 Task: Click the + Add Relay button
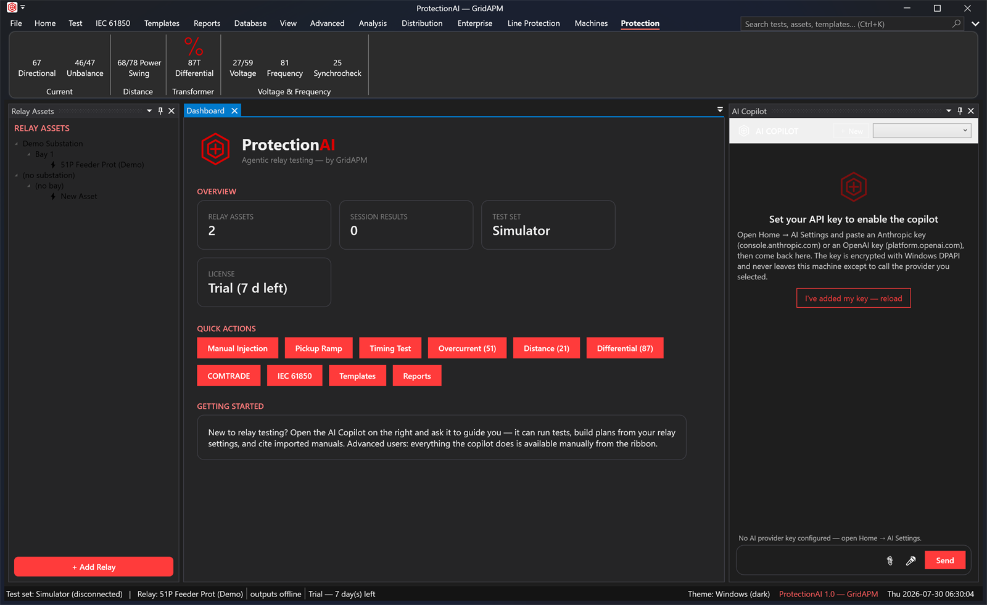click(94, 567)
